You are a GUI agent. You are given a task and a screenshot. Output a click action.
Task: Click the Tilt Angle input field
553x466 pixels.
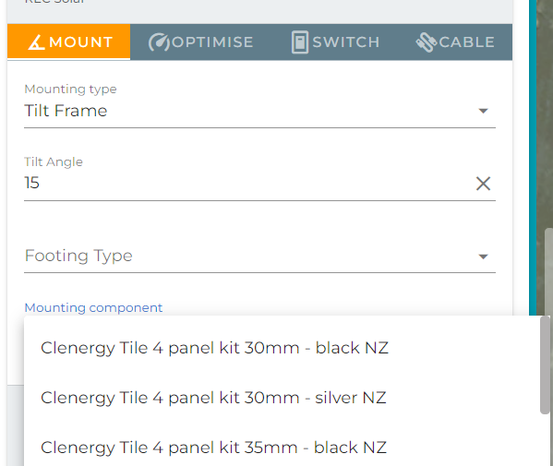tap(246, 183)
